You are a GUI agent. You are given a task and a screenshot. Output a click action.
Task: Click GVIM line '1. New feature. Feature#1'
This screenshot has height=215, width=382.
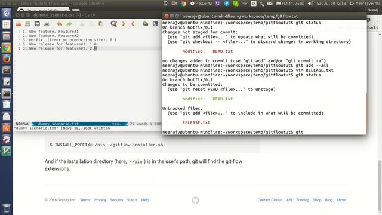click(x=50, y=32)
